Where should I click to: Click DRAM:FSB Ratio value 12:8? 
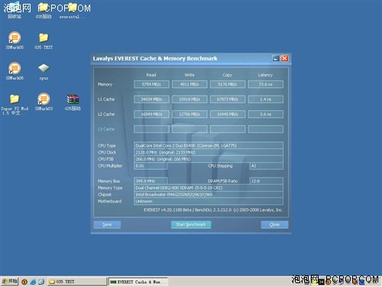[x=266, y=181]
